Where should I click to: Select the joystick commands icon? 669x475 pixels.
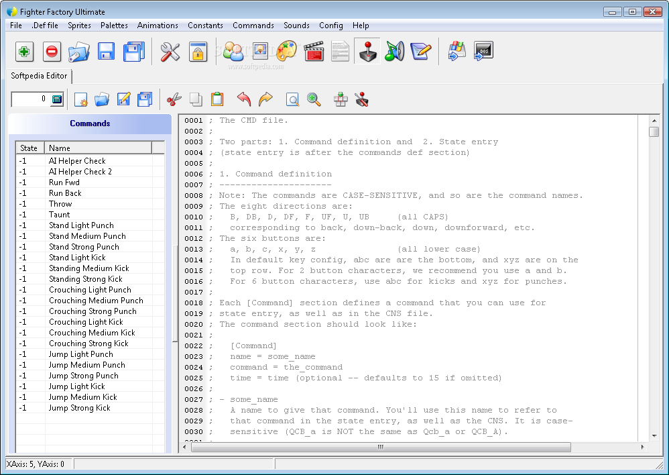point(367,52)
